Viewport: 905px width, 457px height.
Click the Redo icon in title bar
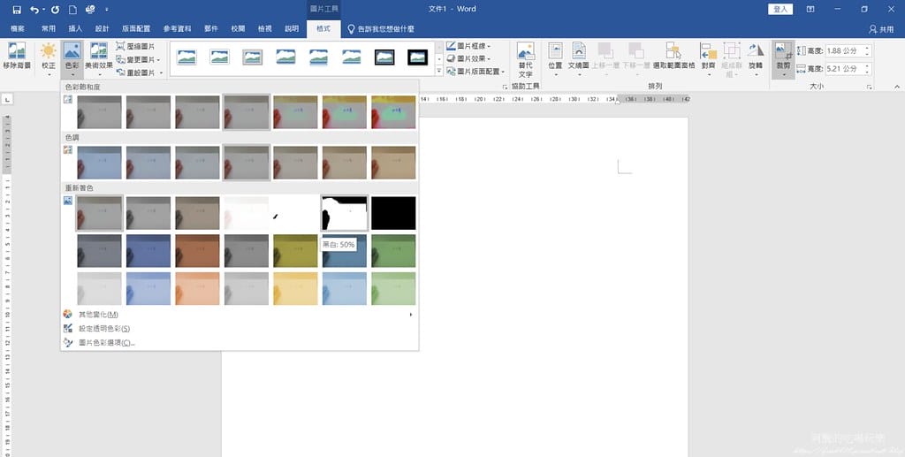coord(56,9)
